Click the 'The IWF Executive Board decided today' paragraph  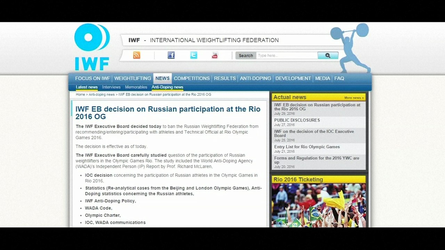(167, 132)
